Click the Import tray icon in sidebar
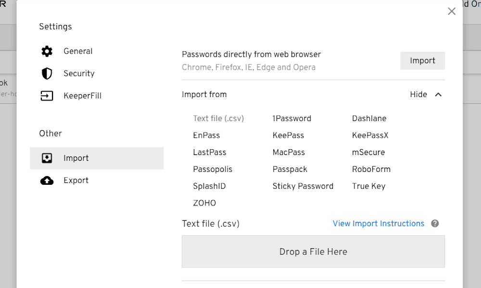Screen dimensions: 481x288 (x=47, y=158)
